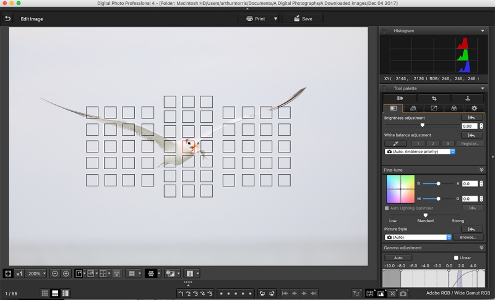495x300 pixels.
Task: Click the first rating dot
Action: click(x=221, y=294)
